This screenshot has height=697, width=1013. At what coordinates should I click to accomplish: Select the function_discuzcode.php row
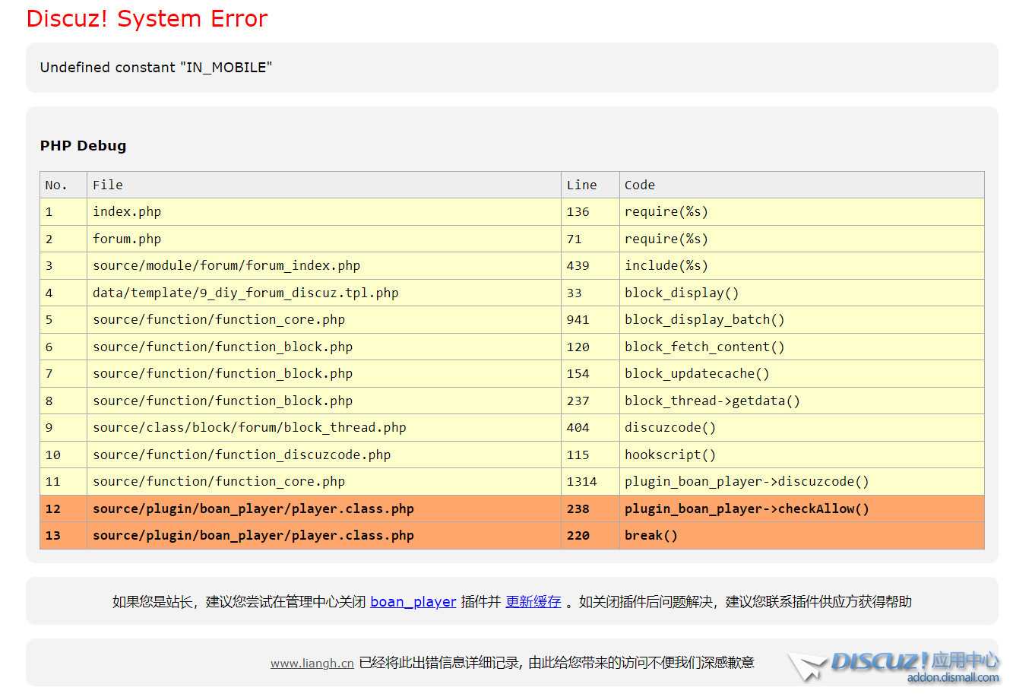pyautogui.click(x=242, y=455)
